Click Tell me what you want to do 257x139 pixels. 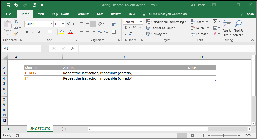(x=165, y=14)
